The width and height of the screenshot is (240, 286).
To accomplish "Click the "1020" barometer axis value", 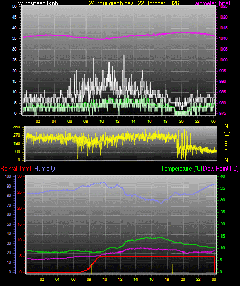I will 223,17.
